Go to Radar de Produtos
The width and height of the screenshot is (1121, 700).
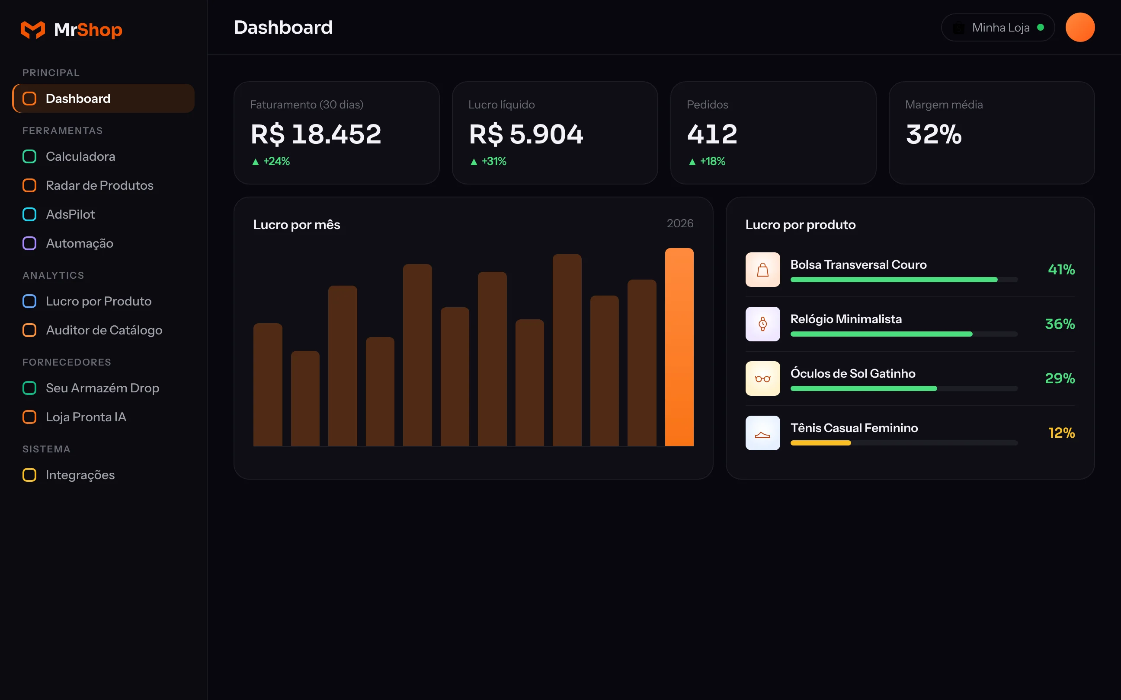pyautogui.click(x=103, y=185)
